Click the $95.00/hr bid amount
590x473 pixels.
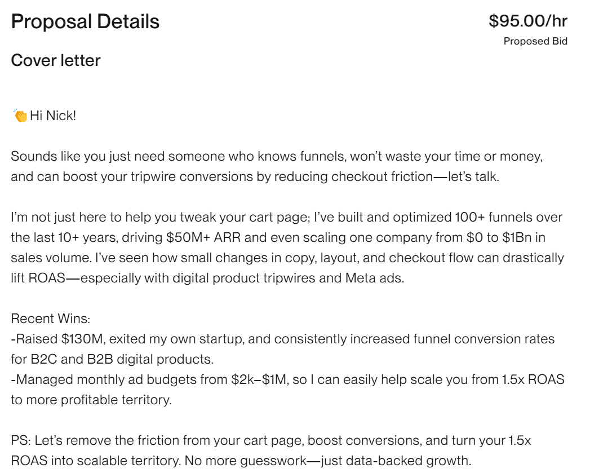[x=528, y=21]
